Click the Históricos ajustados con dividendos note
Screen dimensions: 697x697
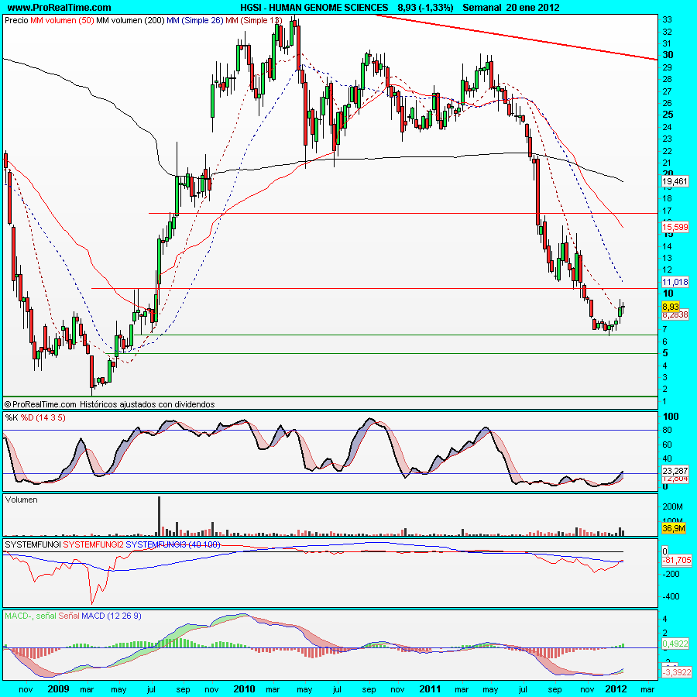147,404
